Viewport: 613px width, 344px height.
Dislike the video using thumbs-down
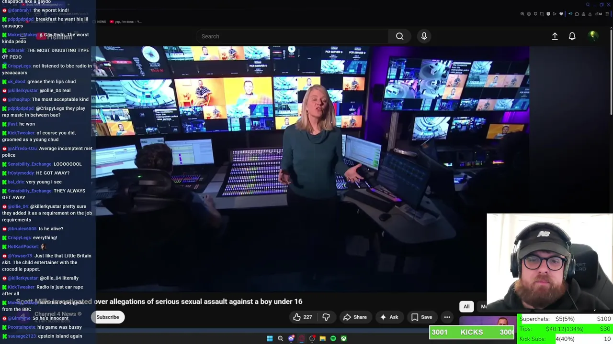[x=326, y=317]
